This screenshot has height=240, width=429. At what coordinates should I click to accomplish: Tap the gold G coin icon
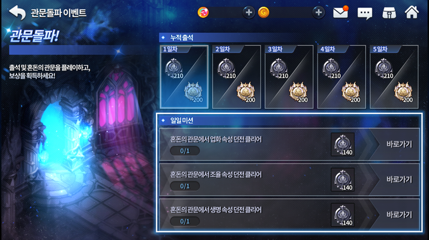pos(264,13)
